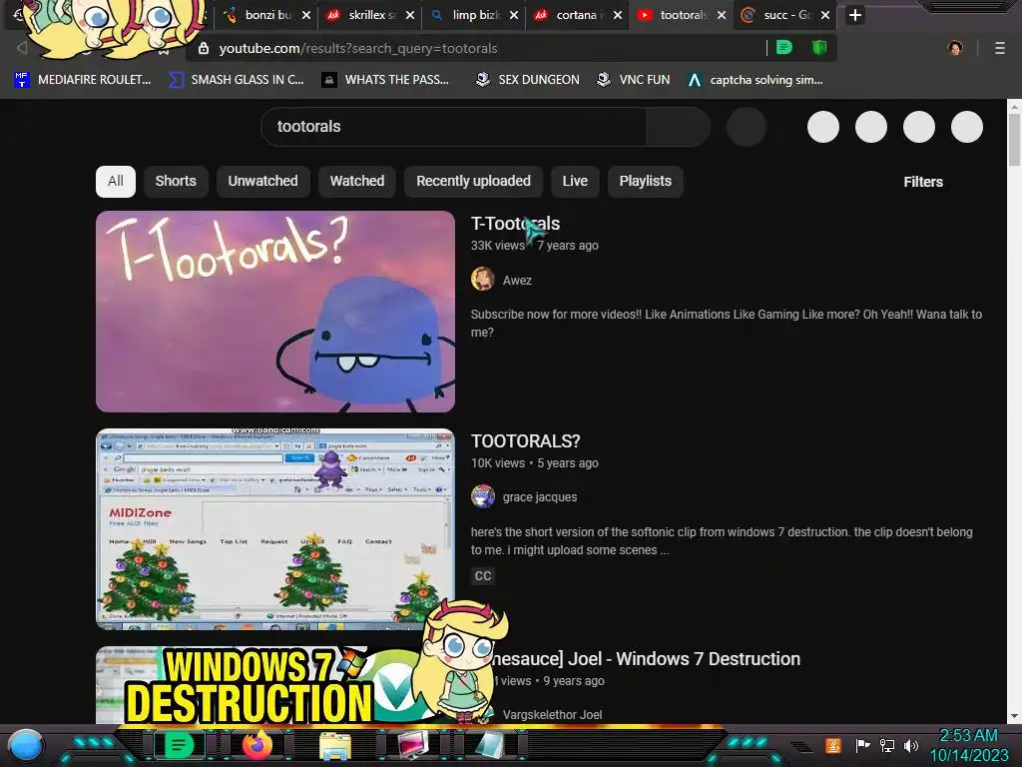
Task: Open the Start orb on taskbar
Action: (26, 745)
